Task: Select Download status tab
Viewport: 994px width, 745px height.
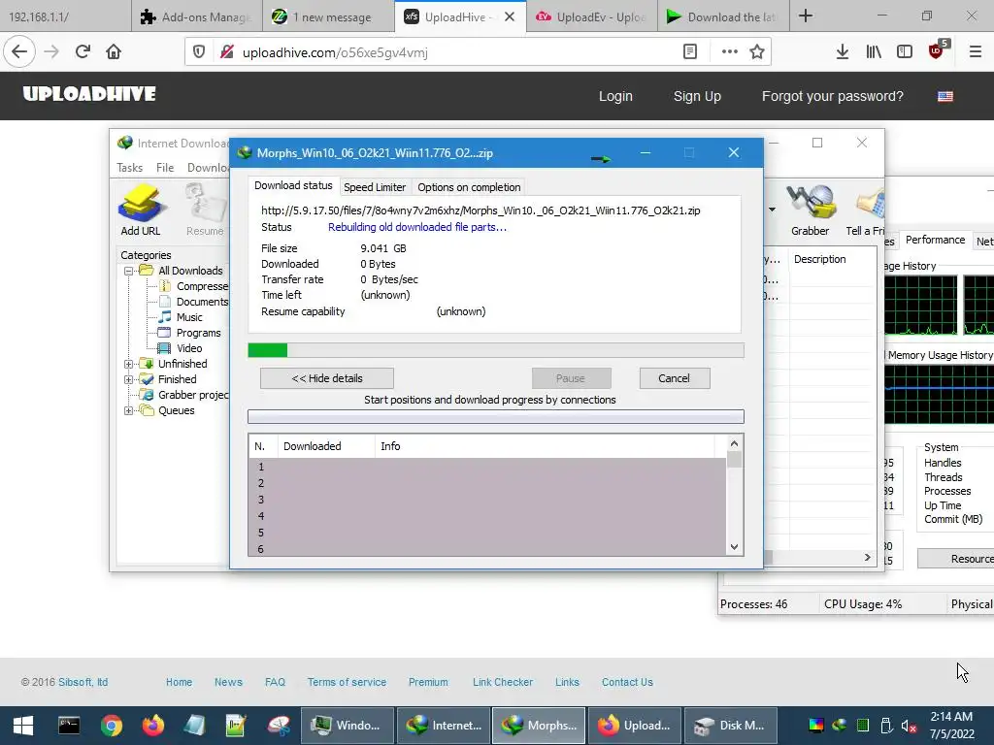Action: click(293, 185)
